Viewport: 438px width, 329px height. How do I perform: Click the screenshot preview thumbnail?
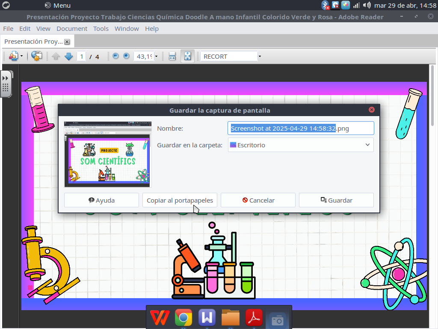(107, 154)
